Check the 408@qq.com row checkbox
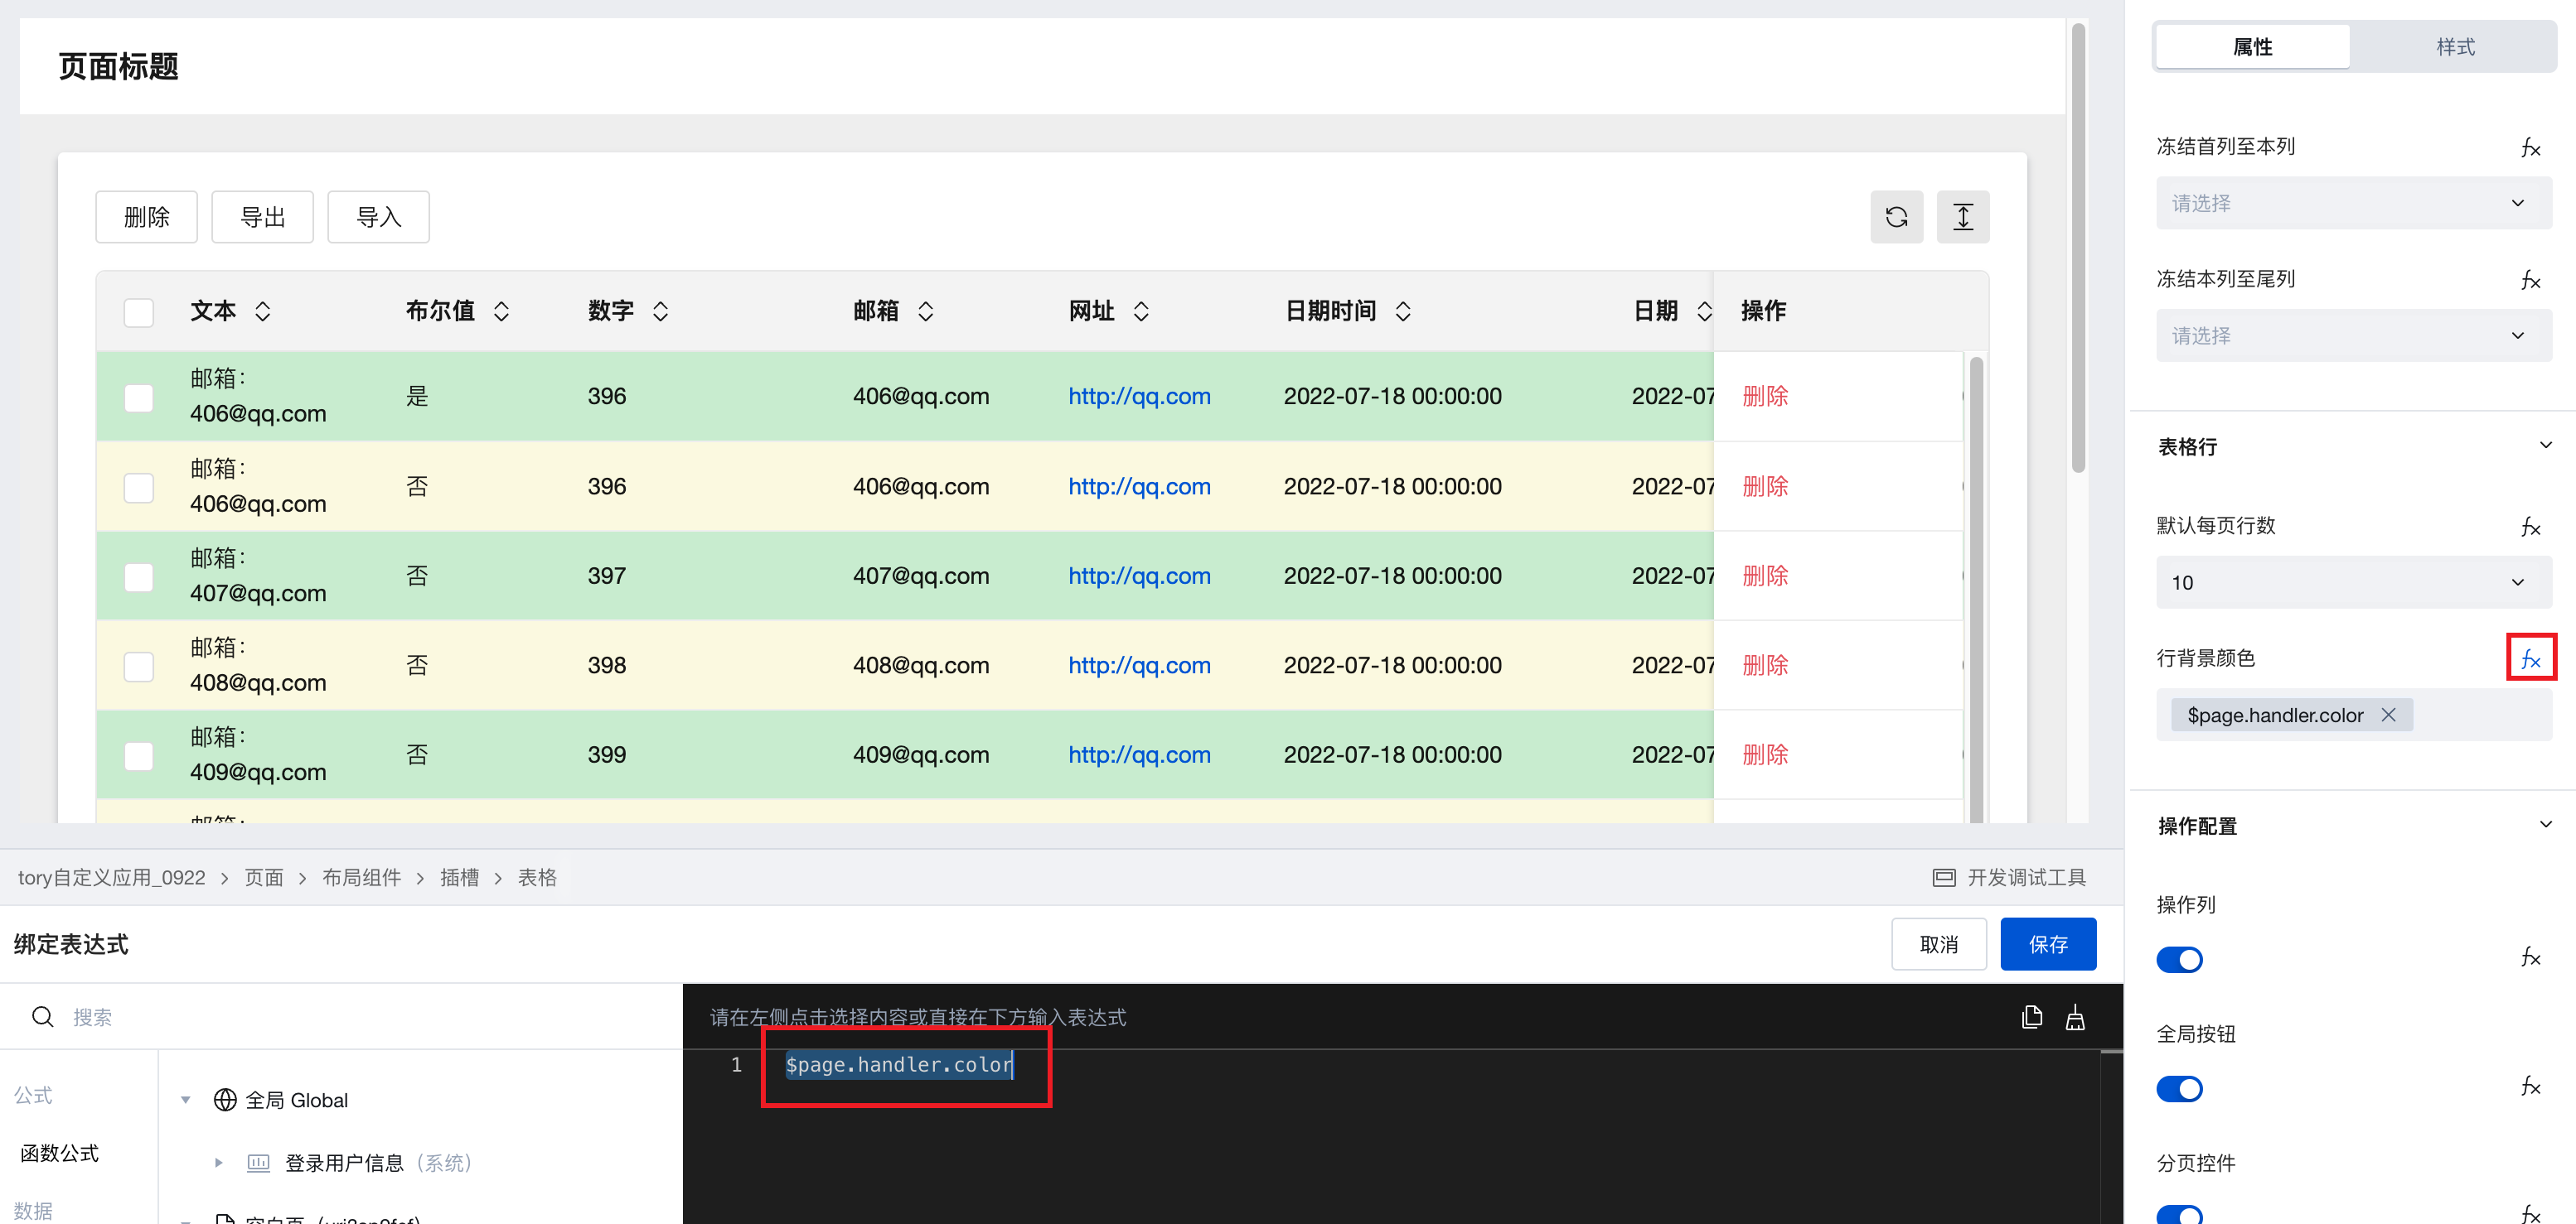This screenshot has width=2576, height=1224. 139,667
